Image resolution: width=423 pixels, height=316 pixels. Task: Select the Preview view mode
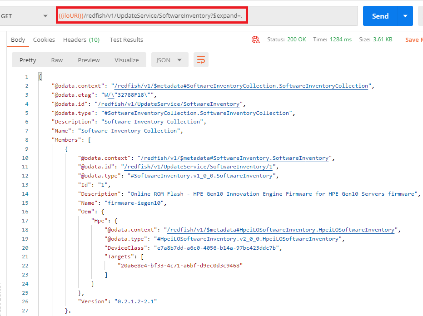pos(89,60)
